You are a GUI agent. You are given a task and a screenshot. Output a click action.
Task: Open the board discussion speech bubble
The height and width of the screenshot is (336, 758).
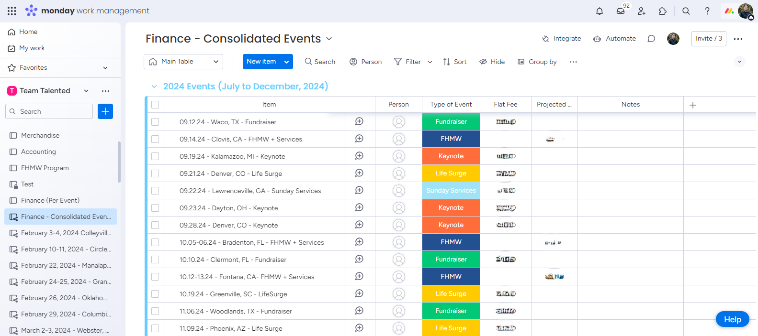[651, 39]
